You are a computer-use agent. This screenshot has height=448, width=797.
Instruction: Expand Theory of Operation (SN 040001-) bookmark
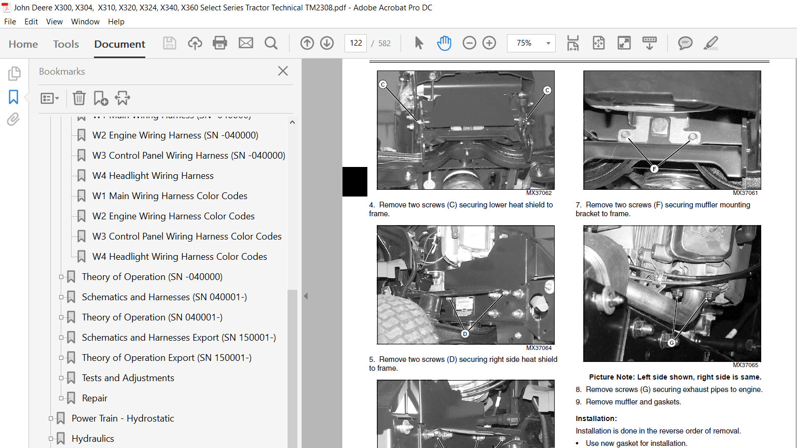coord(61,317)
